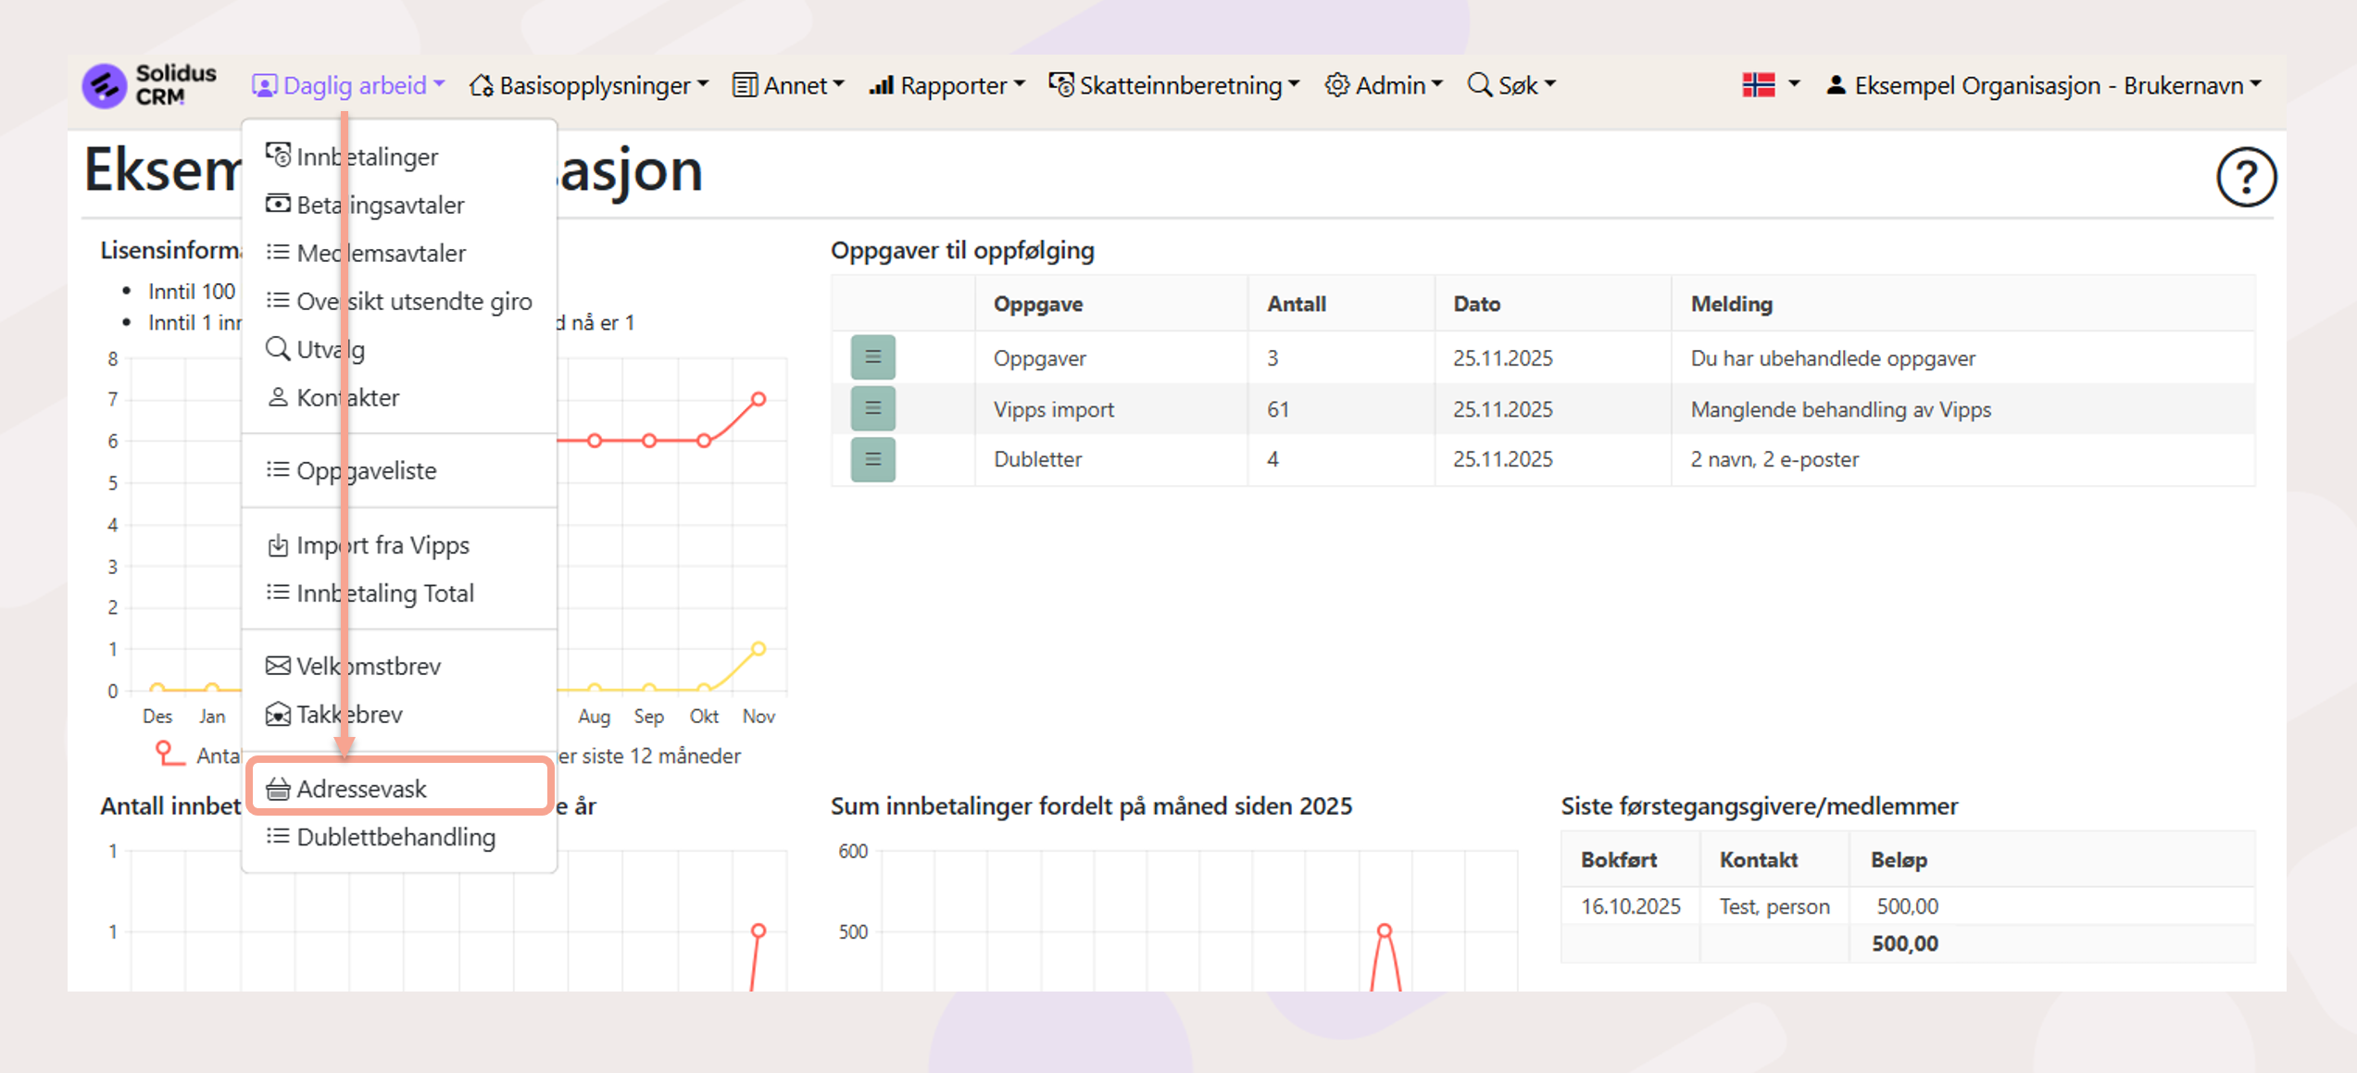2357x1073 pixels.
Task: Click green list button for Oppgaver row
Action: pyautogui.click(x=872, y=357)
